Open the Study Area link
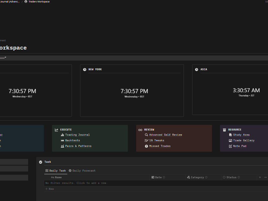Screen dimensions: 268x201 point(241,135)
